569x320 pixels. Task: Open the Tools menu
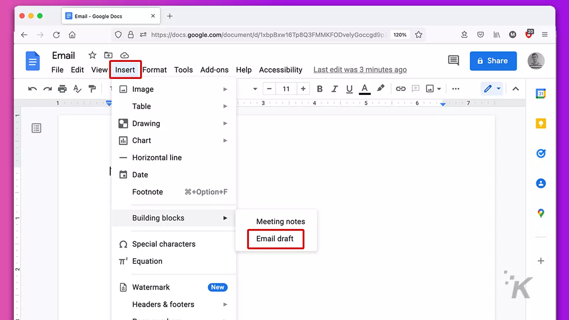pos(184,70)
